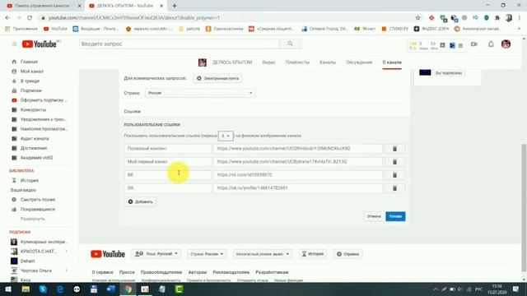Open the Chrome extensions puzzle icon
This screenshot has height=296, width=527.
tap(497, 18)
